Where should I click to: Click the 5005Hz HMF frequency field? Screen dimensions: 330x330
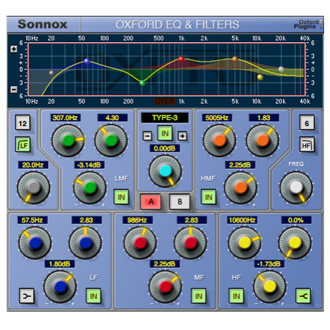click(x=217, y=117)
